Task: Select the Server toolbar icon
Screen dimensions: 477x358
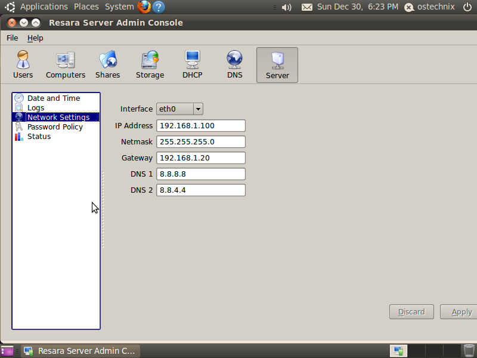Action: pyautogui.click(x=277, y=65)
